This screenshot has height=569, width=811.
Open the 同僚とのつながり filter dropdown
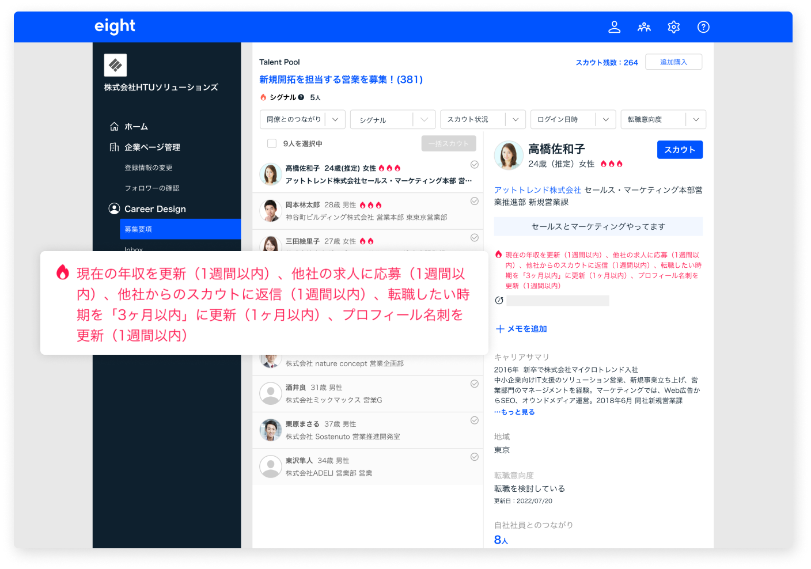pos(302,119)
